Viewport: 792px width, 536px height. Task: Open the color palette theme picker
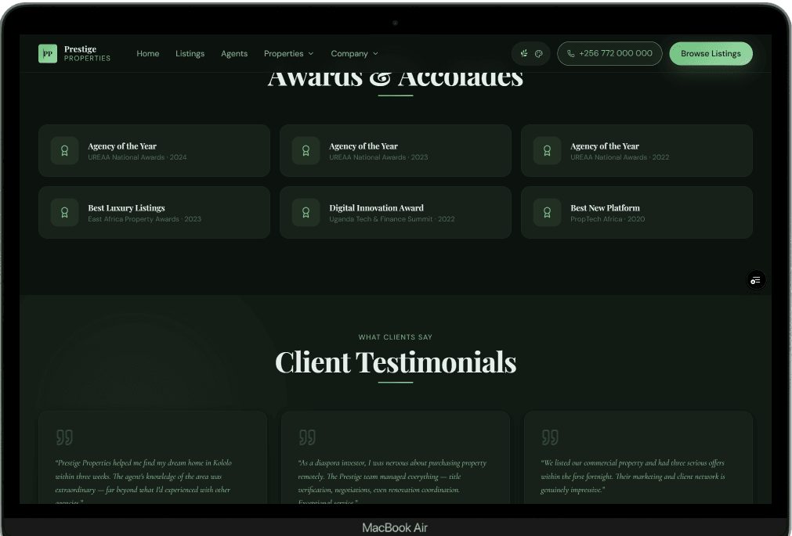pyautogui.click(x=539, y=54)
